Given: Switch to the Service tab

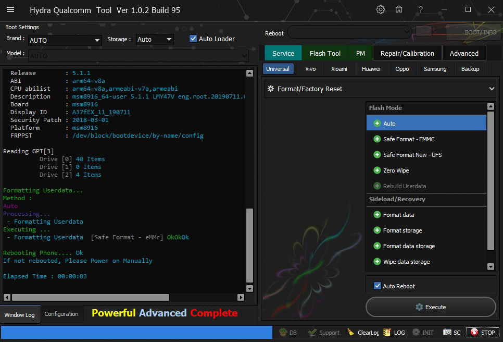Looking at the screenshot, I should [x=283, y=53].
